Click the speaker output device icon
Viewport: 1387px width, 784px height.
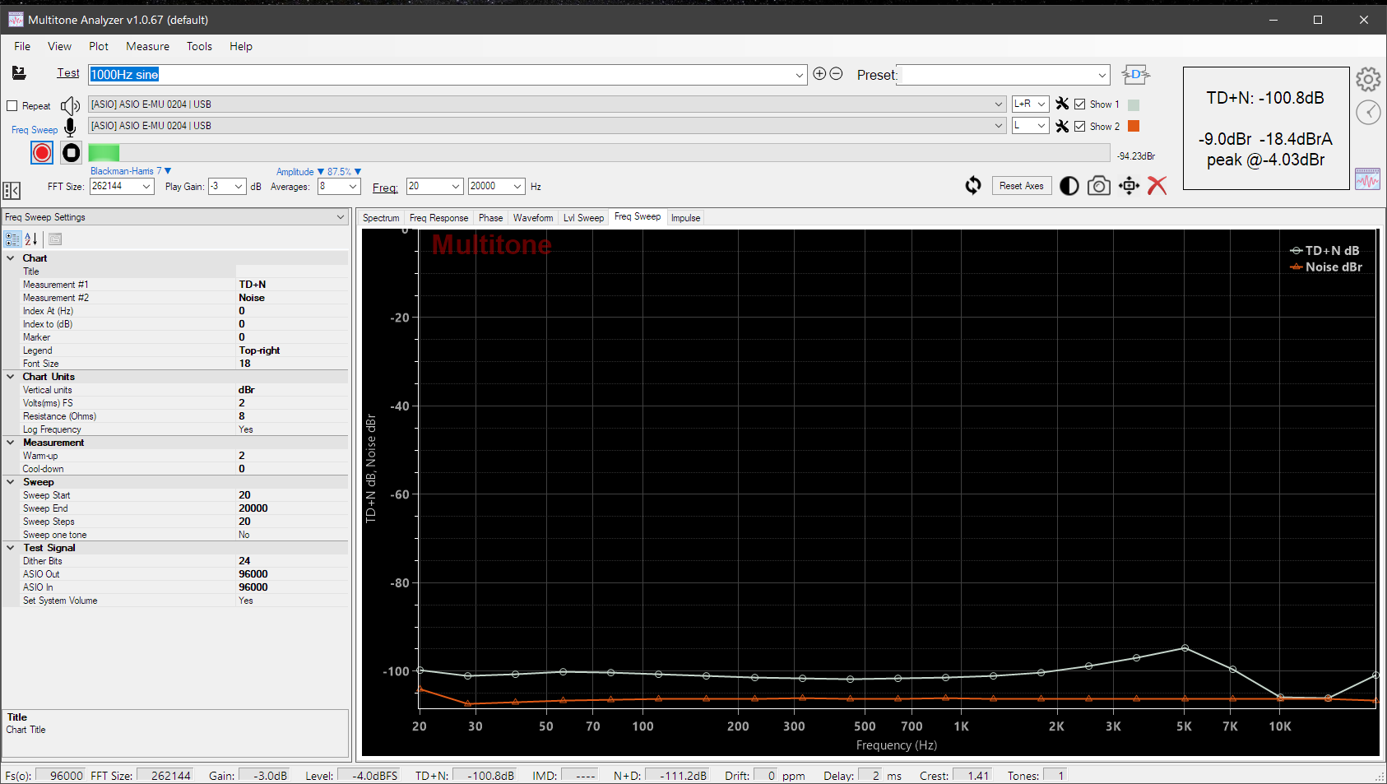pos(71,105)
